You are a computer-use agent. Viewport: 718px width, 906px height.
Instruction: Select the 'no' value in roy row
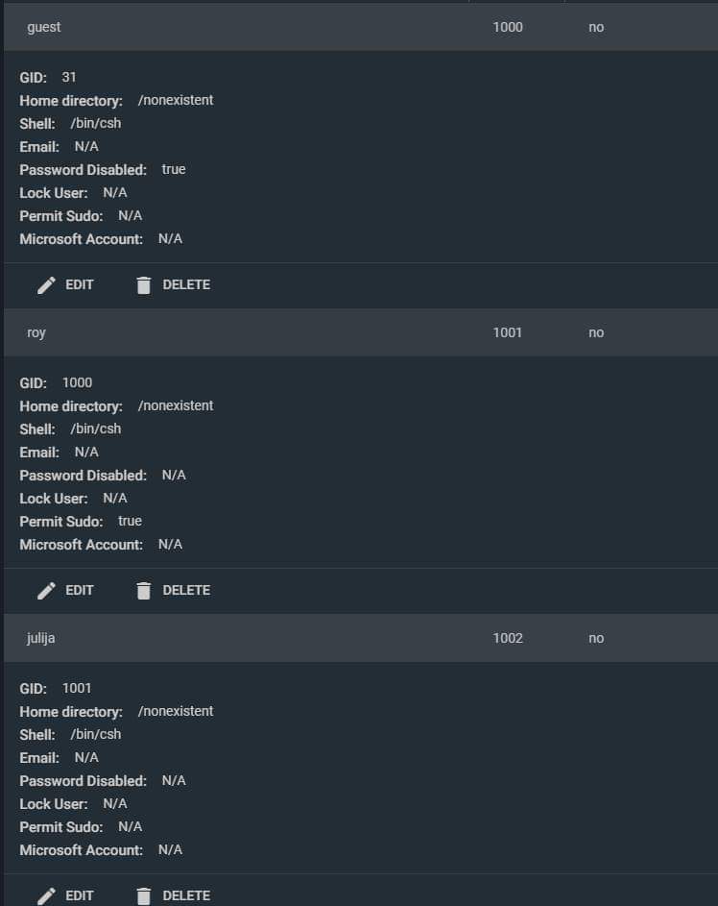click(596, 332)
